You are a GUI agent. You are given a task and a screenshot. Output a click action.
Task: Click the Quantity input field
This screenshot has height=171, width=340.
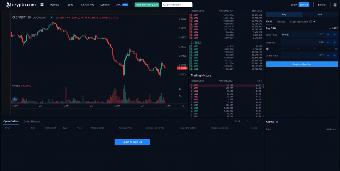click(x=302, y=43)
